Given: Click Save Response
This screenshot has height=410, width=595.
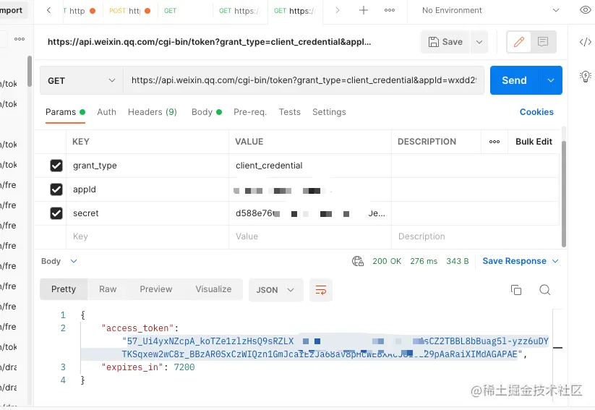Looking at the screenshot, I should pos(514,261).
